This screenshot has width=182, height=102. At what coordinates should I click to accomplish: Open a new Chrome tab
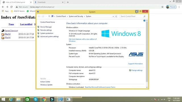68,2
